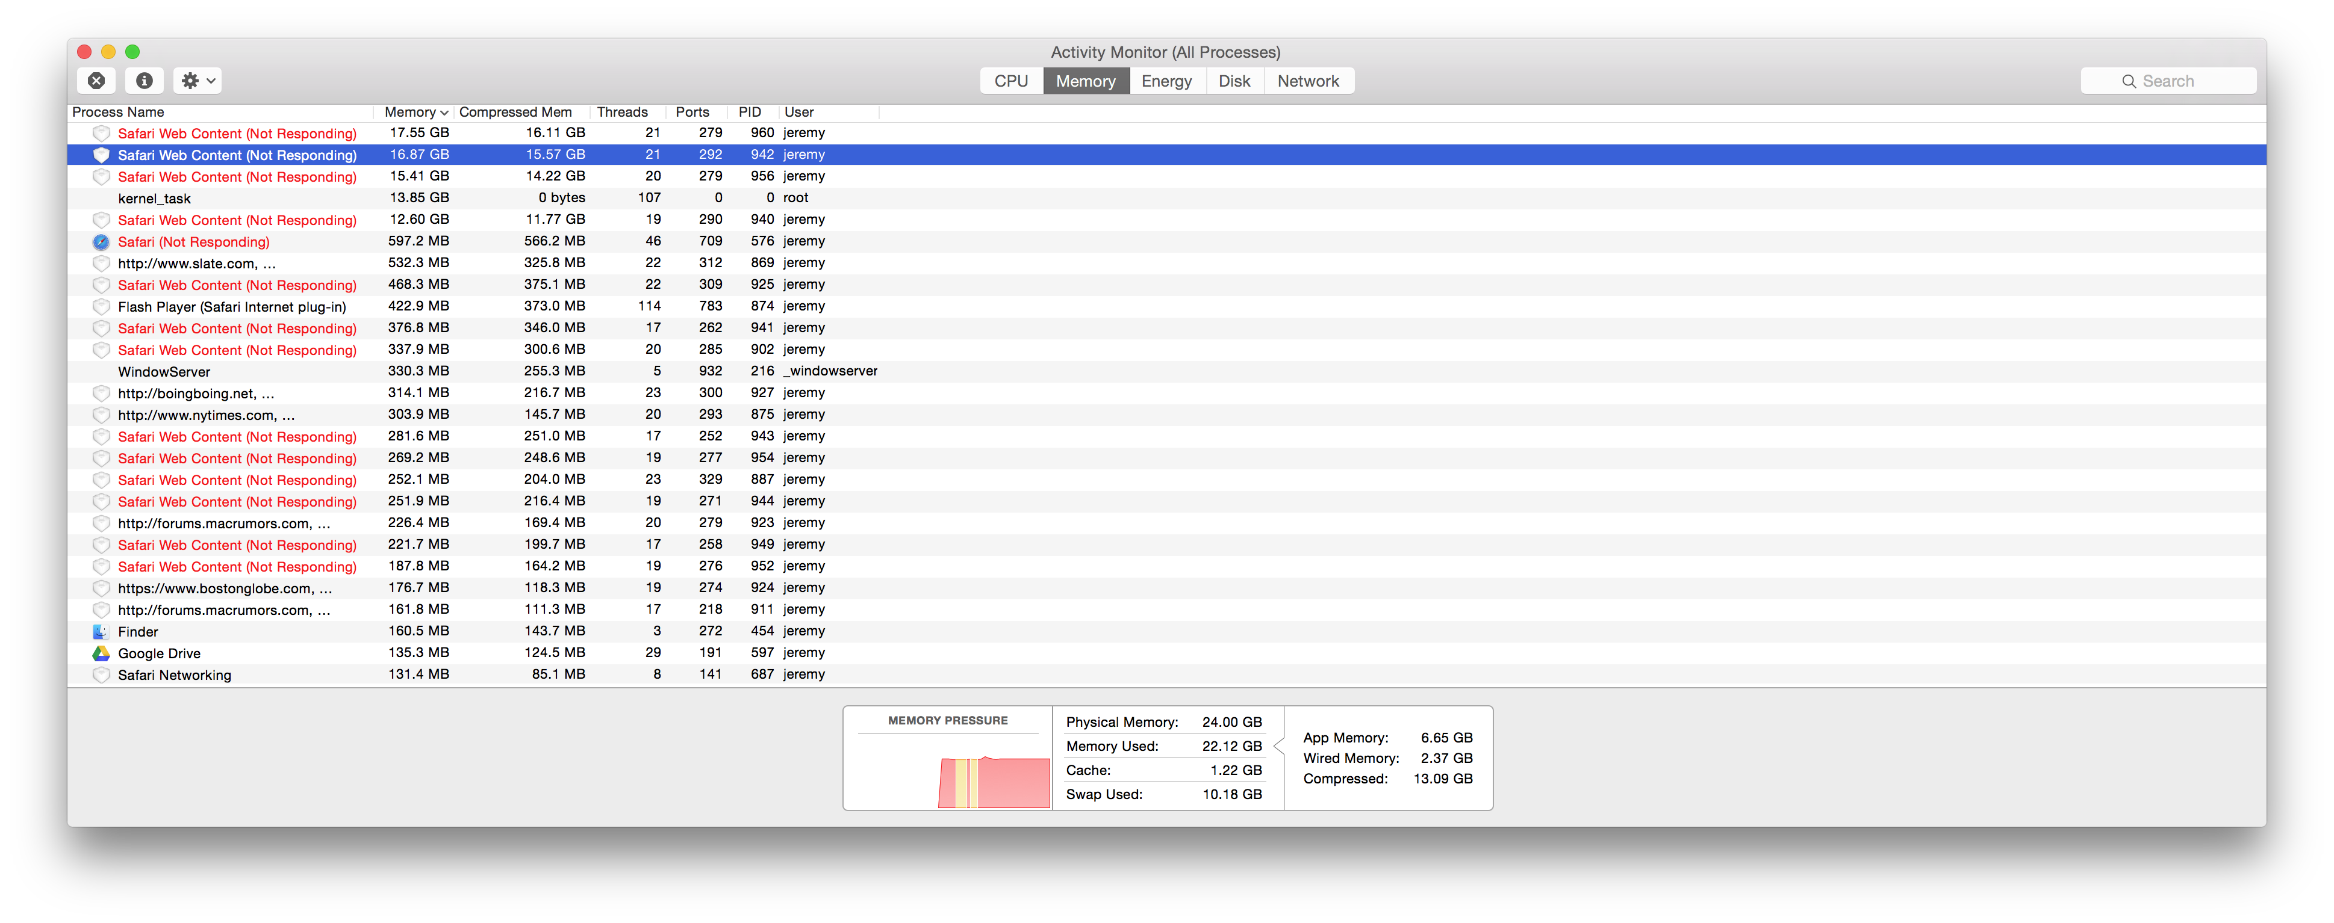
Task: Click the Swap Used 10.18 GB value
Action: (1231, 794)
